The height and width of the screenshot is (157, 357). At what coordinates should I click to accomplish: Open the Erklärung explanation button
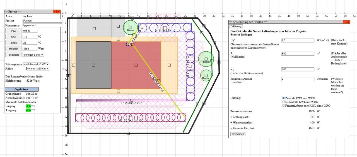pos(236,26)
